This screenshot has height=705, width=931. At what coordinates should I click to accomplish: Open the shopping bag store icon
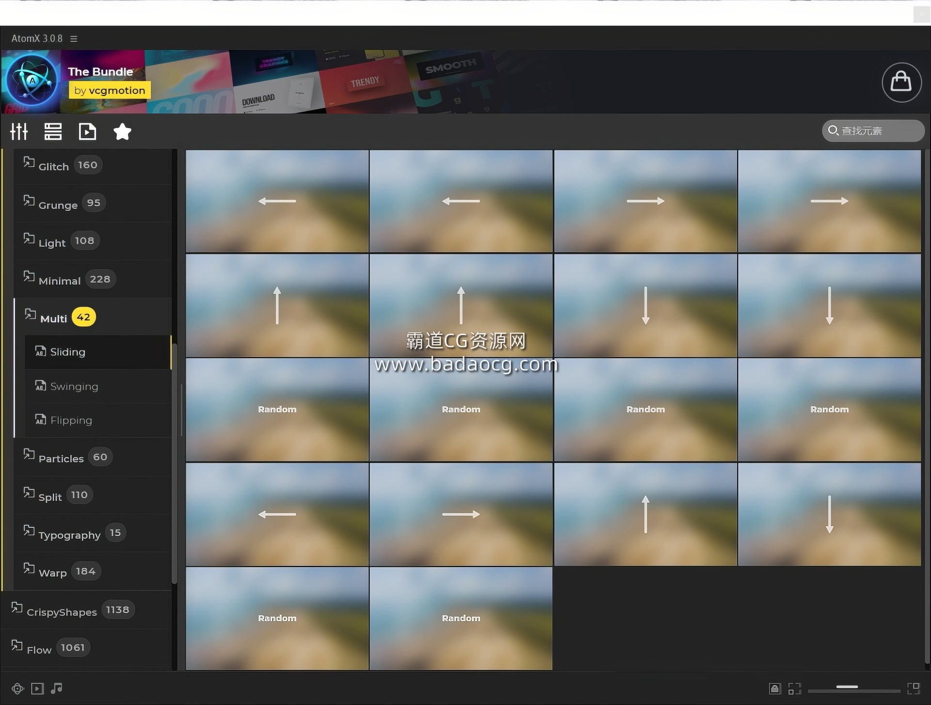pos(901,82)
